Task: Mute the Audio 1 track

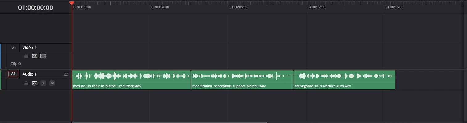Action: 52,83
